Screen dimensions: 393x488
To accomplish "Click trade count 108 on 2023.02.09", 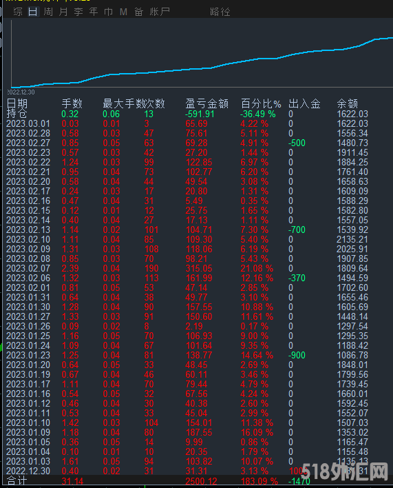I will click(x=151, y=249).
